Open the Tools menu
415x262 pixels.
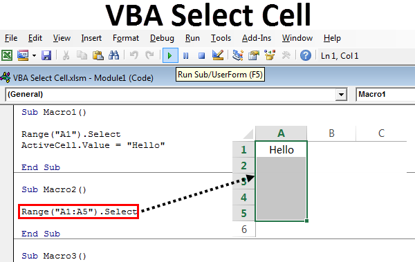pos(221,38)
